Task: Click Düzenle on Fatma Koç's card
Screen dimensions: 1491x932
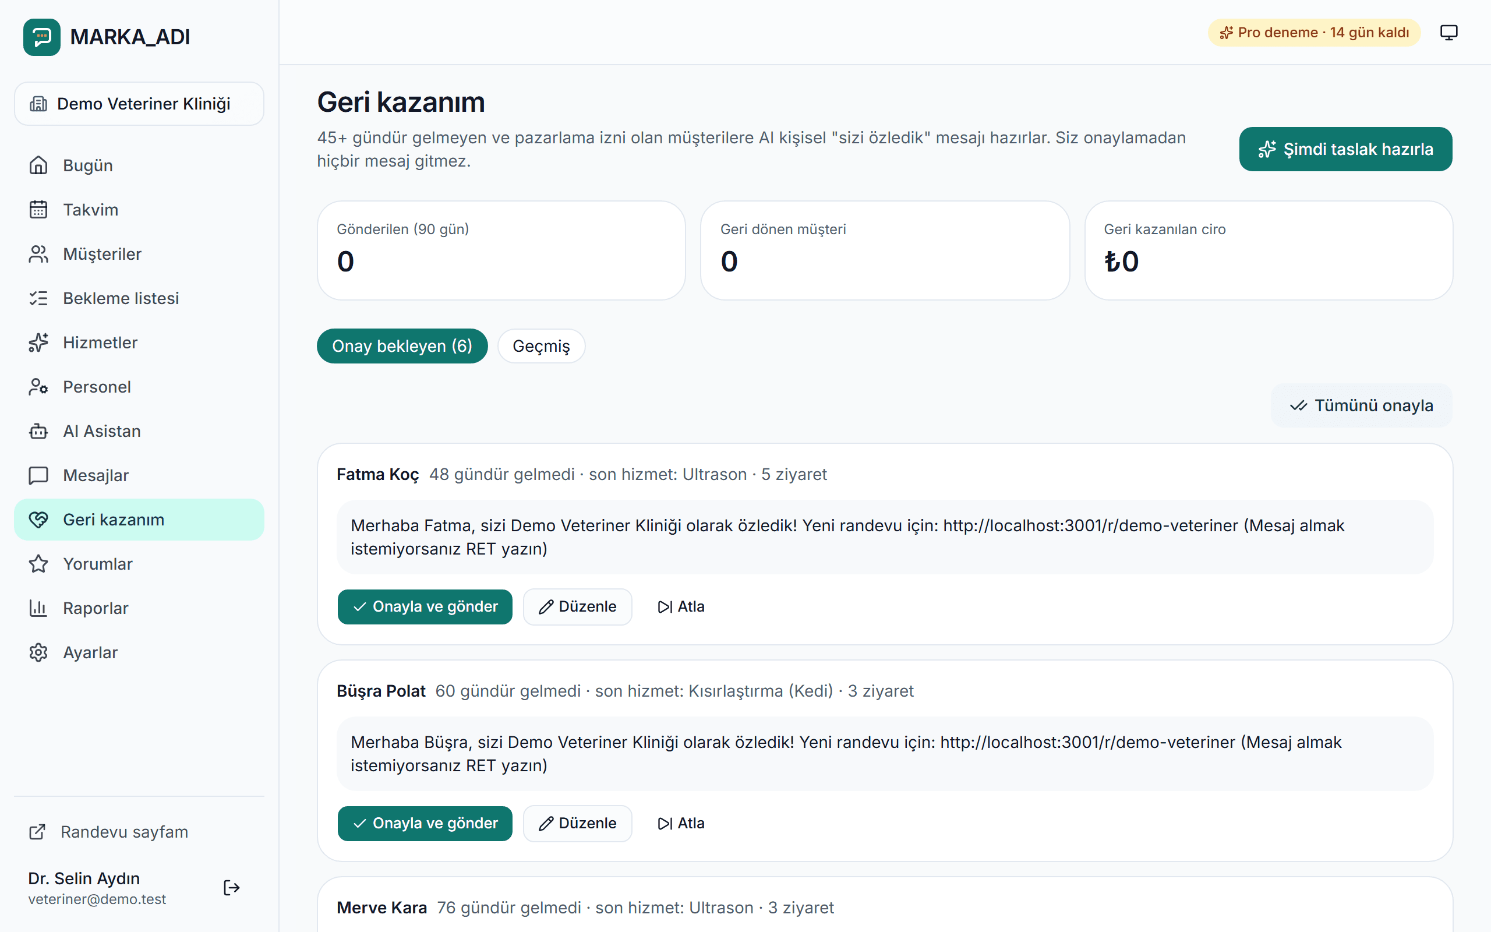Action: [577, 606]
